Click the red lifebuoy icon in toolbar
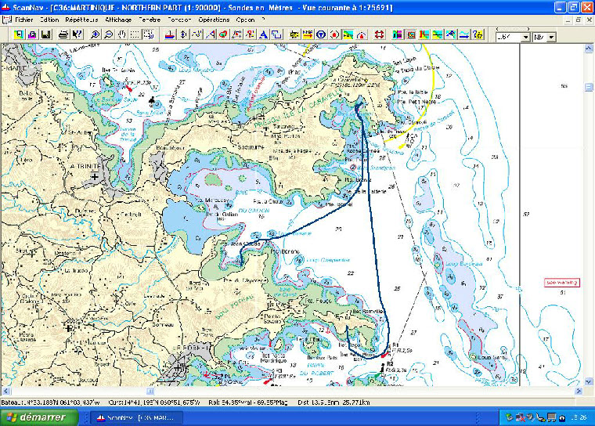 tap(379, 35)
